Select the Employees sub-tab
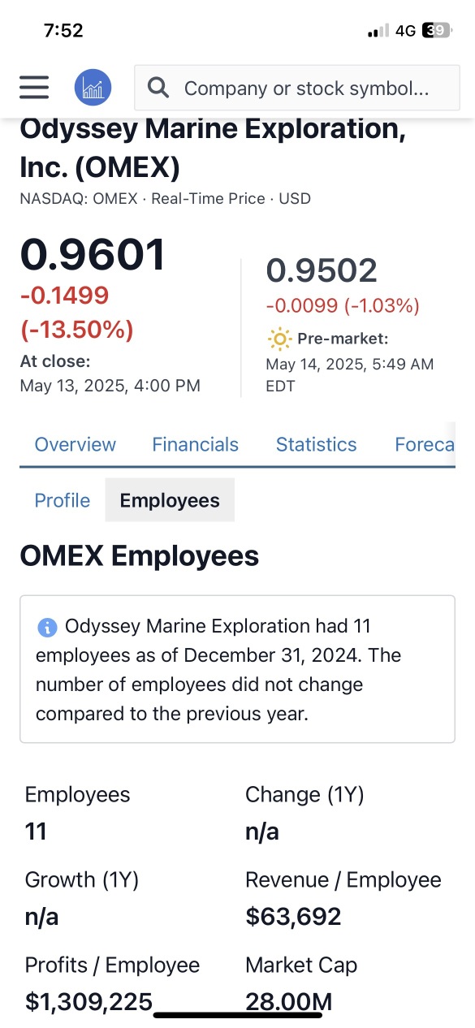475x1028 pixels. [x=170, y=500]
